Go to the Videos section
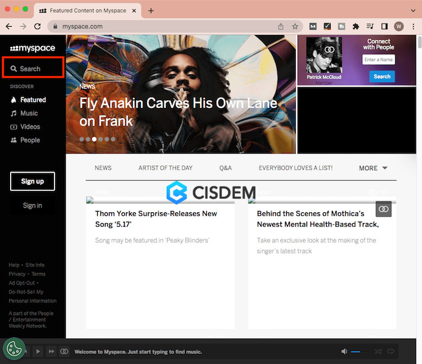Screen dimensions: 422x364 (25, 127)
